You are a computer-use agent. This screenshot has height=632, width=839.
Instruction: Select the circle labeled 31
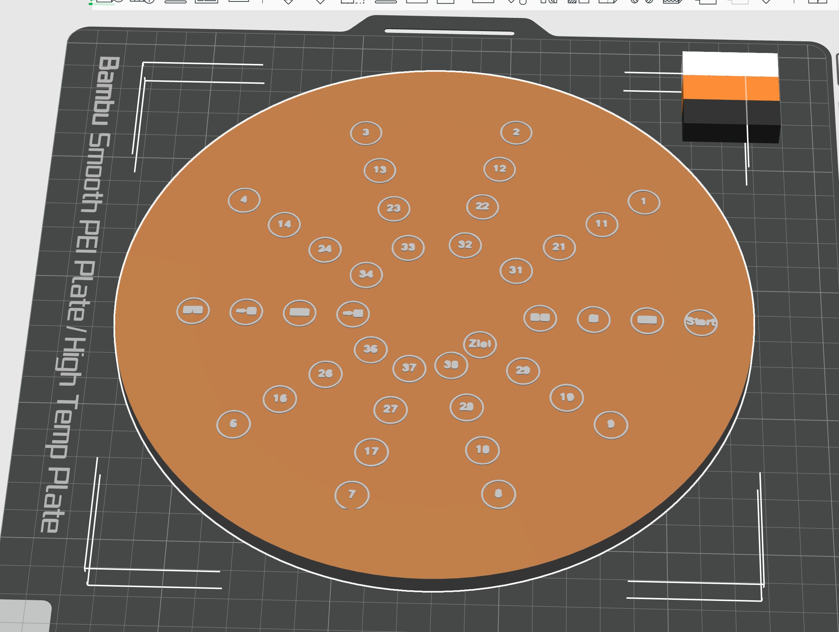516,271
